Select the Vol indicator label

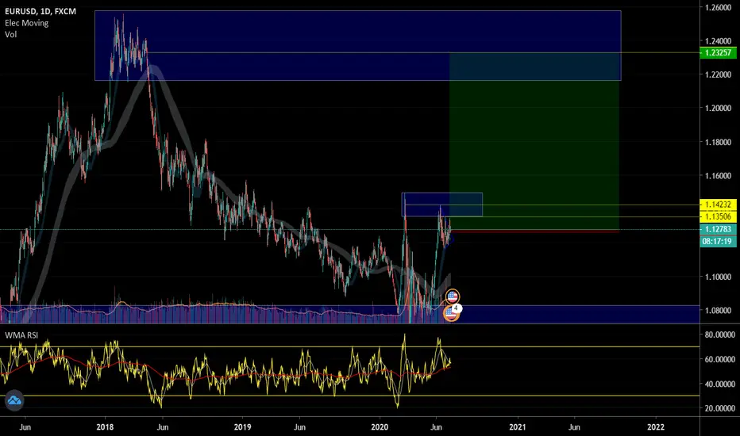pyautogui.click(x=11, y=34)
